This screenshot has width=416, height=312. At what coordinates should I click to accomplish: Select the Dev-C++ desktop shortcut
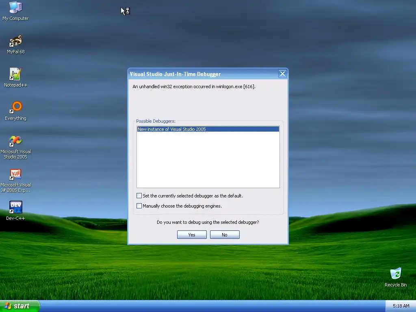point(15,211)
